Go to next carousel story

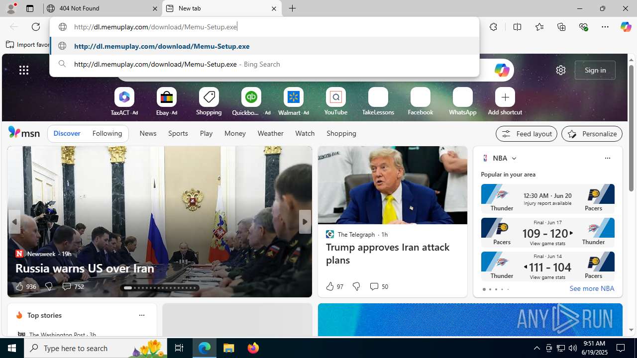[x=305, y=222]
